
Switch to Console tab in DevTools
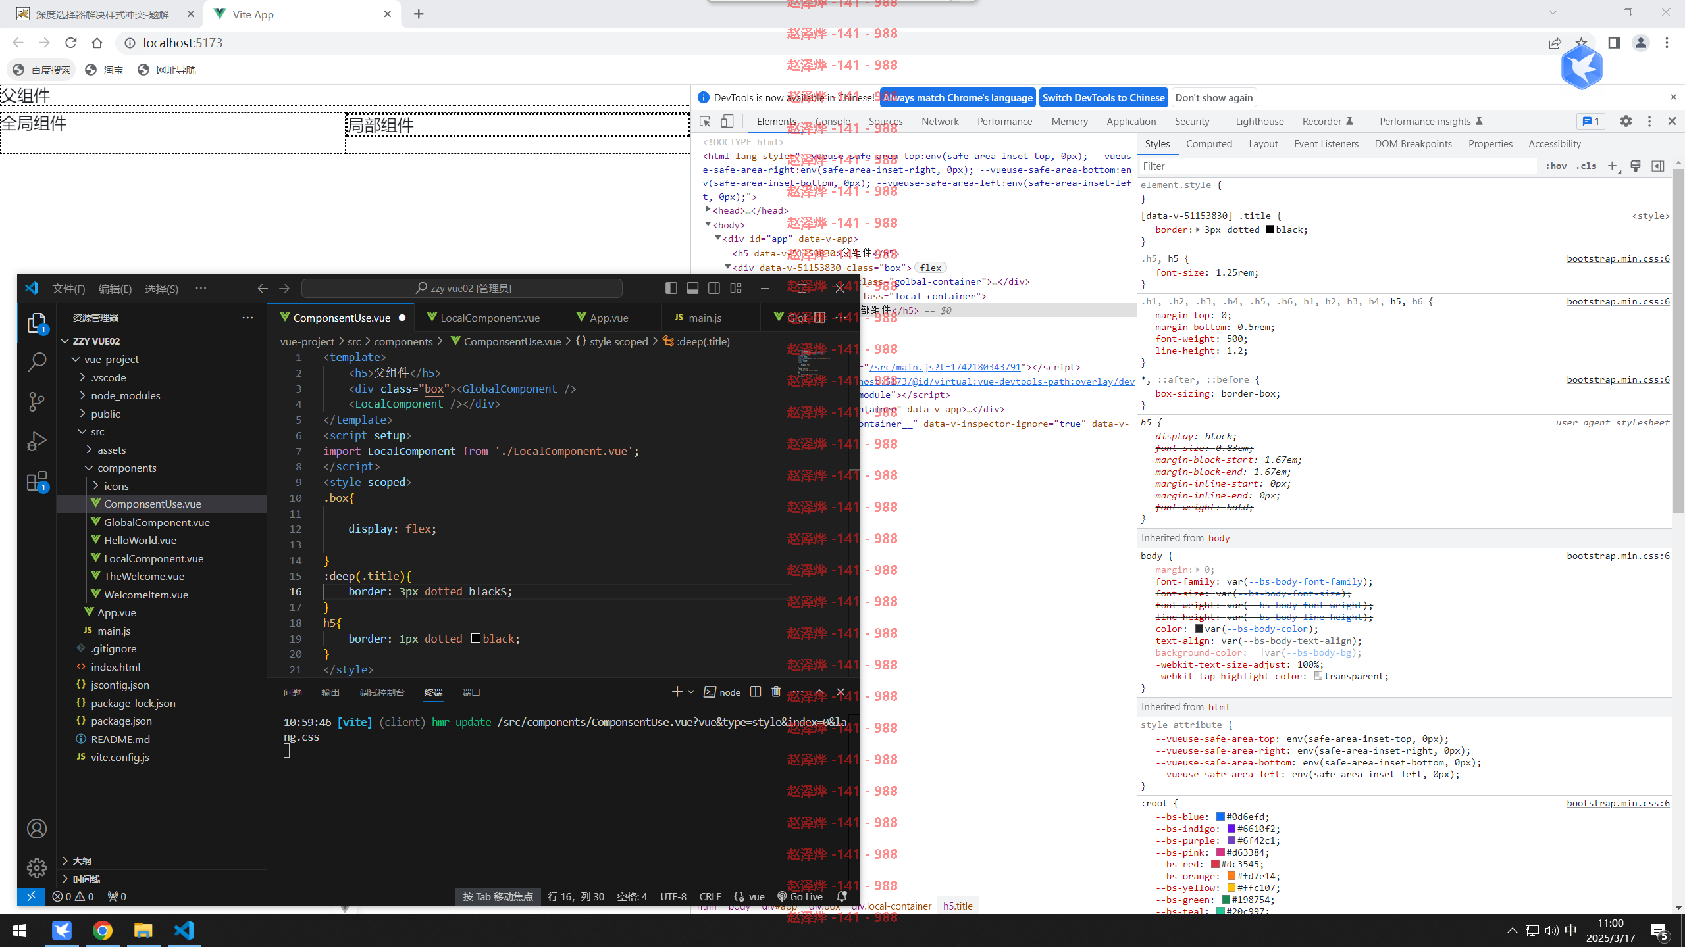(x=833, y=122)
